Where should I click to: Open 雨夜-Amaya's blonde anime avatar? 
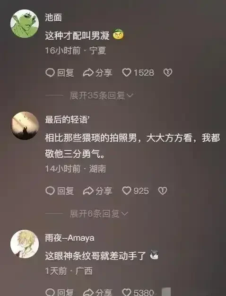[25, 244]
